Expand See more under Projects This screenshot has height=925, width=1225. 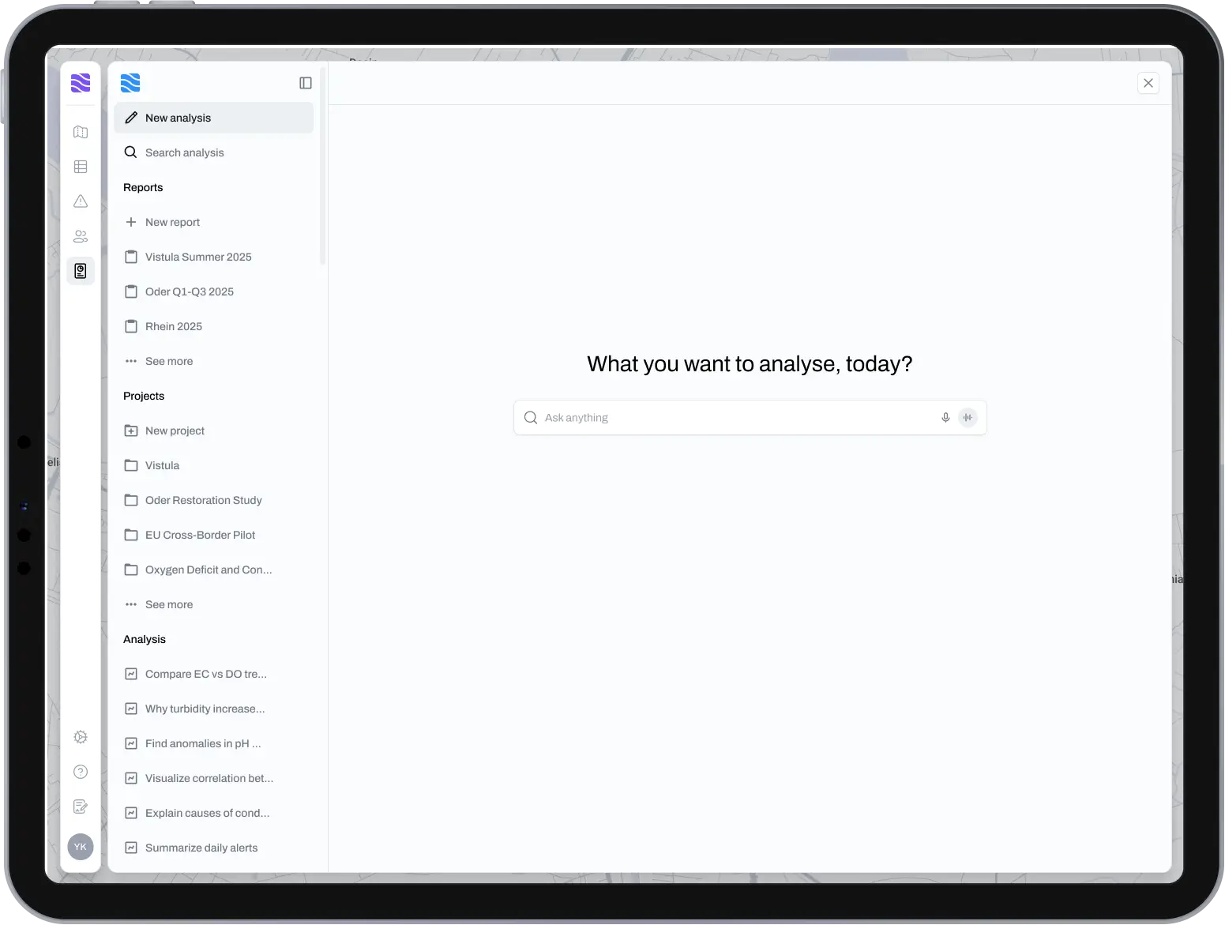168,604
